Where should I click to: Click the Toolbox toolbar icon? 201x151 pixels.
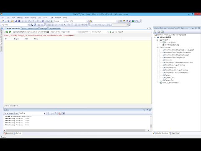point(130,21)
